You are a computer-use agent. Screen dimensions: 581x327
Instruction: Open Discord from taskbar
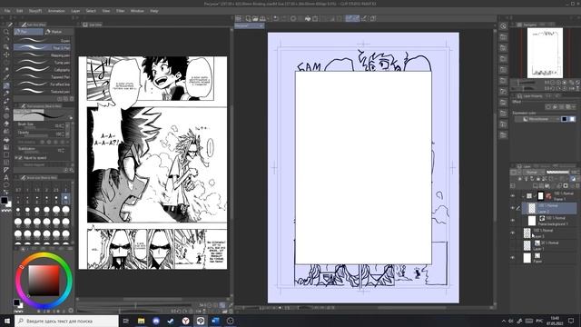tap(156, 321)
